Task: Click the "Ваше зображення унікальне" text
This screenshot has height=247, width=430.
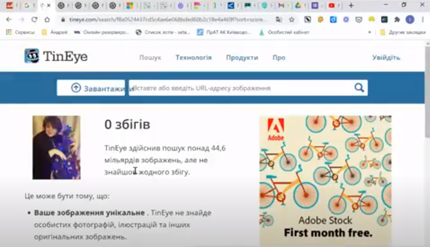Action: click(89, 213)
